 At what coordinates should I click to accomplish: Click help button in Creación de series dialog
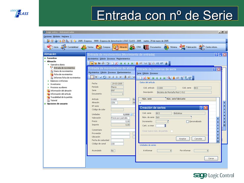click(x=202, y=108)
